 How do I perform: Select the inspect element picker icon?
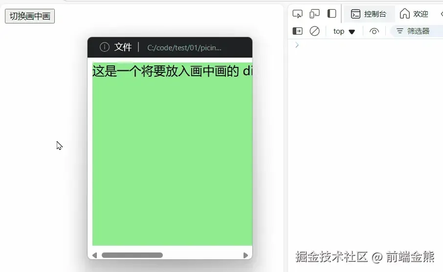[x=297, y=14]
